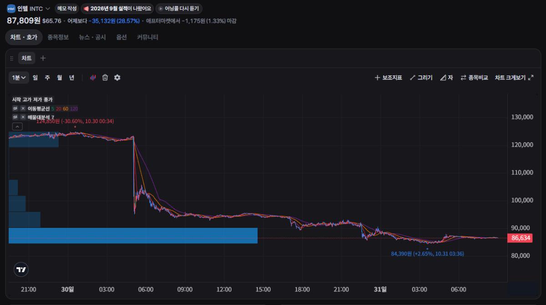The width and height of the screenshot is (546, 305).
Task: Open the candlestick chart type icon
Action: coord(93,78)
